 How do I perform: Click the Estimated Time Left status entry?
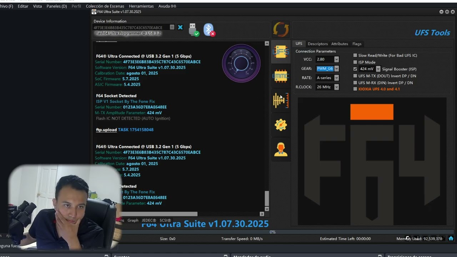345,238
